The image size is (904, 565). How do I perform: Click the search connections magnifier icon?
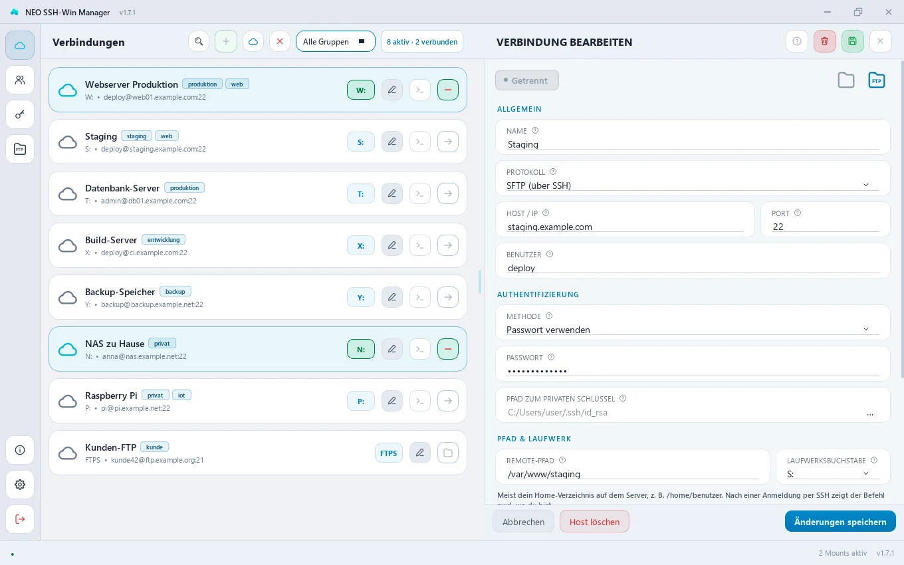199,41
